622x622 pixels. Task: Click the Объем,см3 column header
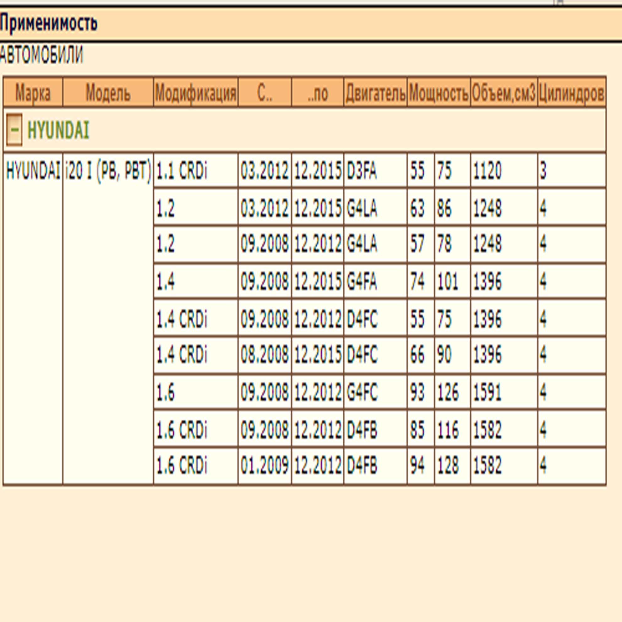504,93
